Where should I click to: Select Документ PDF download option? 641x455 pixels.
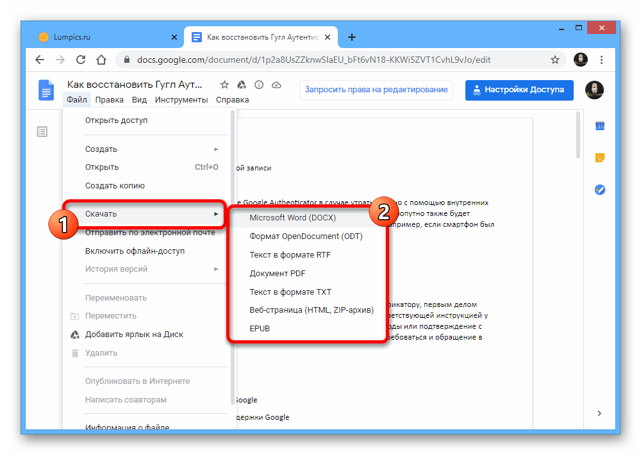278,274
